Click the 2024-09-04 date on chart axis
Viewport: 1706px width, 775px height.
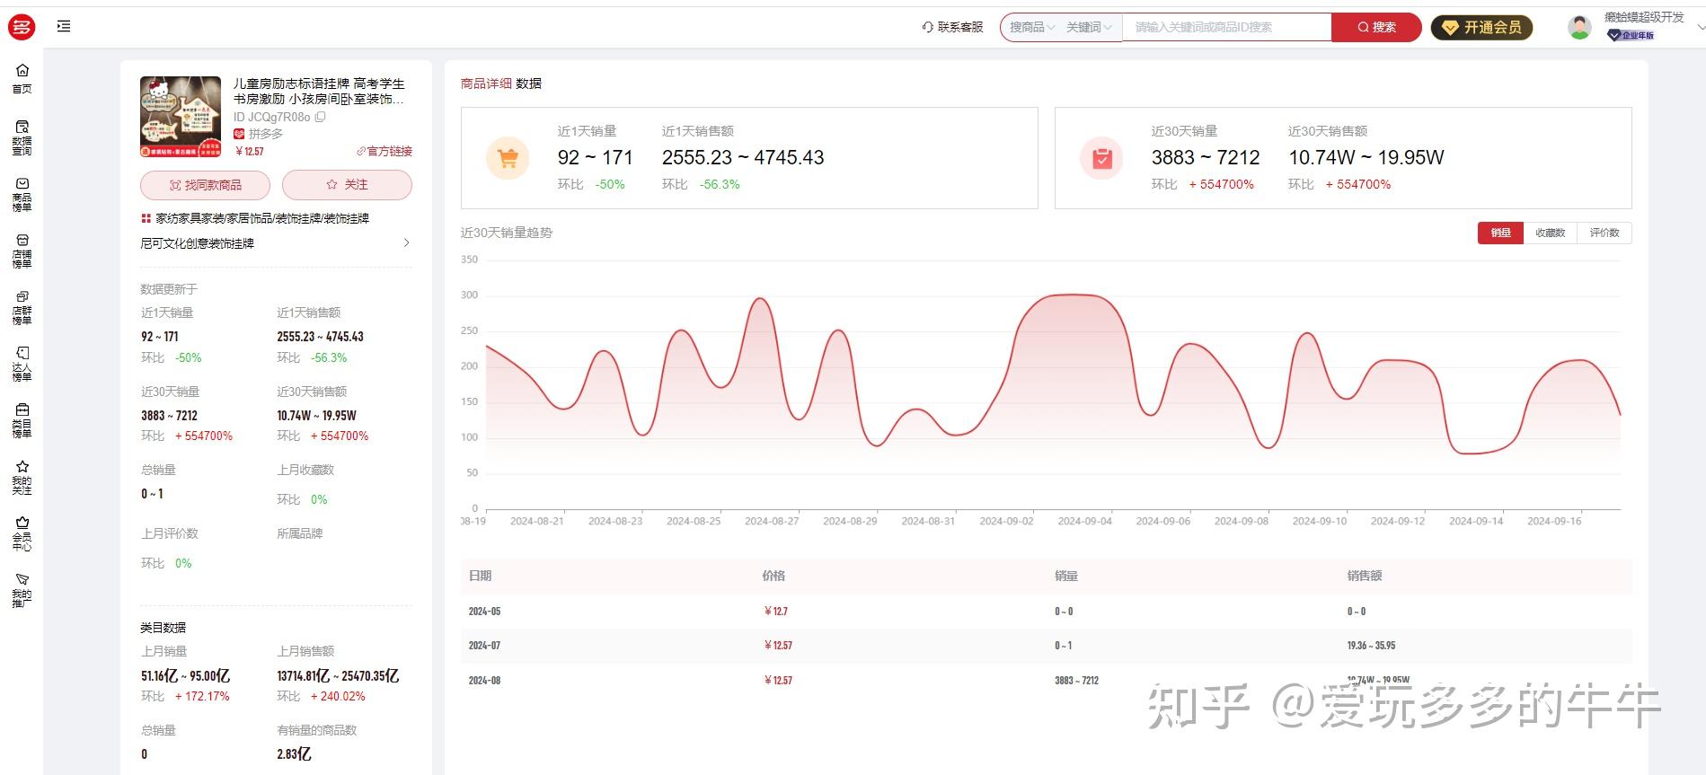(1084, 521)
